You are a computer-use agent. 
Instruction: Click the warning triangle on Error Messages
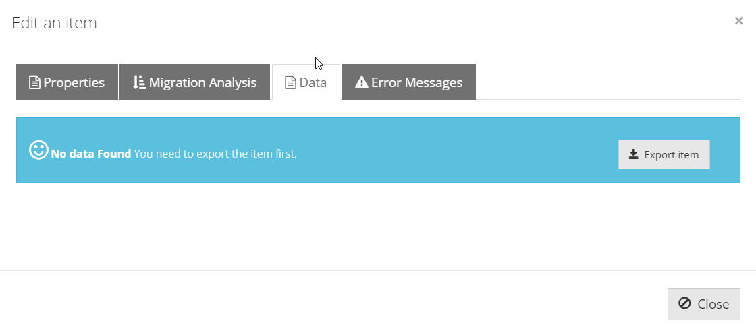click(362, 82)
